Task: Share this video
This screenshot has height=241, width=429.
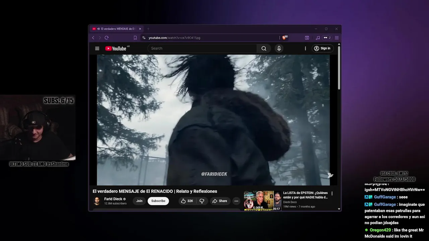Action: [220, 201]
